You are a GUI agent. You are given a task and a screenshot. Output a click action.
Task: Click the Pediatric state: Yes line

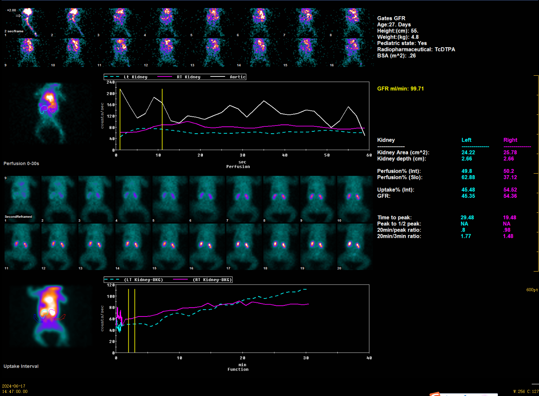pyautogui.click(x=402, y=43)
